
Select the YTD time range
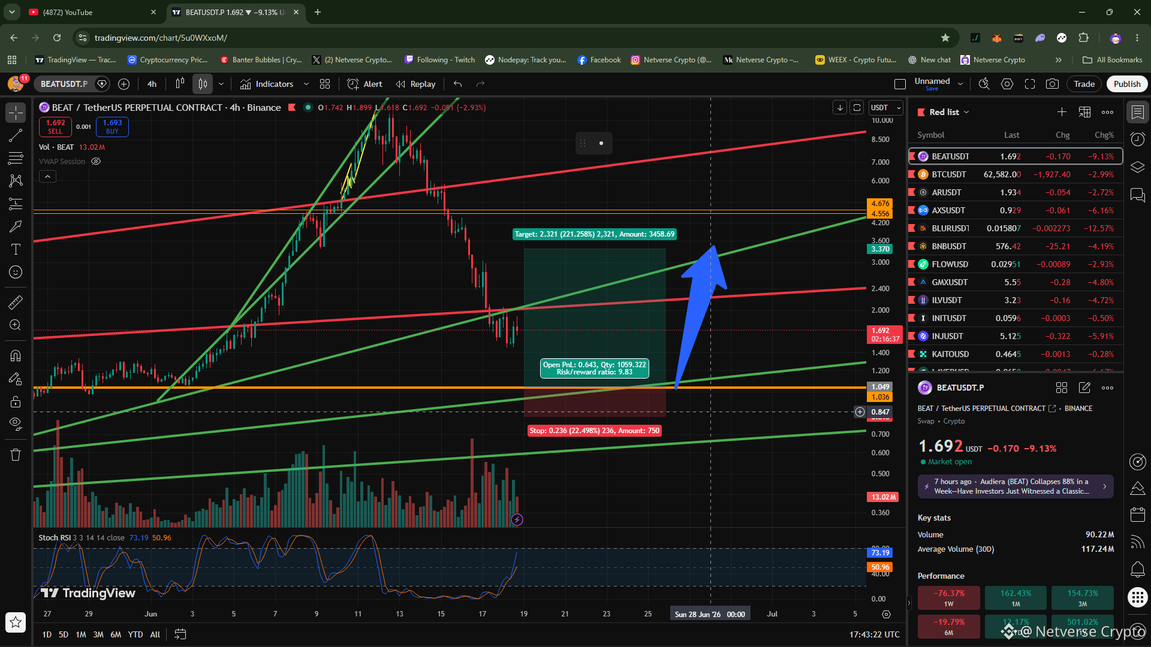pyautogui.click(x=135, y=634)
